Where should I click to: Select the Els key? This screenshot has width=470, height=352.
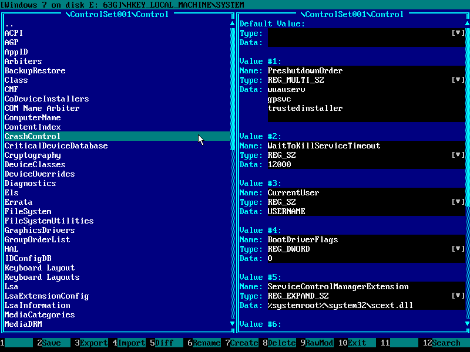(x=117, y=193)
